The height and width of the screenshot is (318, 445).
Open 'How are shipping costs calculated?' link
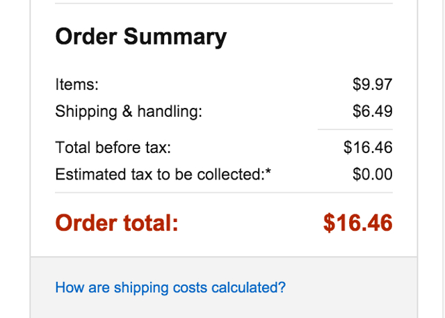pyautogui.click(x=170, y=287)
